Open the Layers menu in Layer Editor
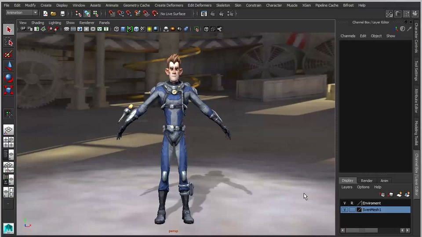 [347, 187]
